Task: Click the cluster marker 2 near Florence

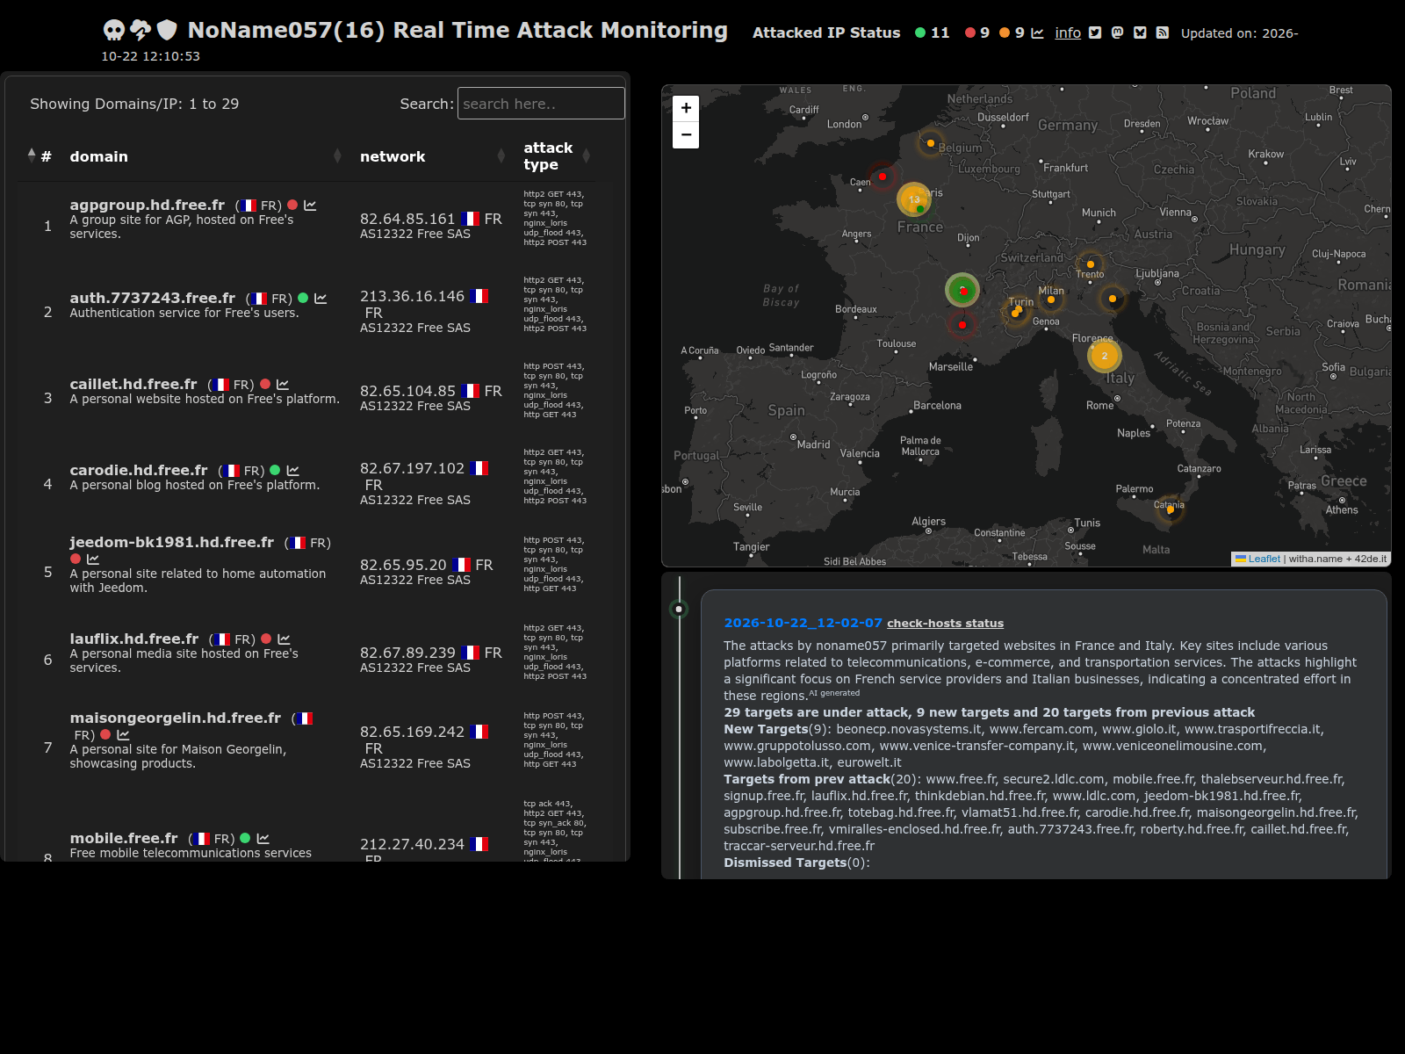Action: (1105, 356)
